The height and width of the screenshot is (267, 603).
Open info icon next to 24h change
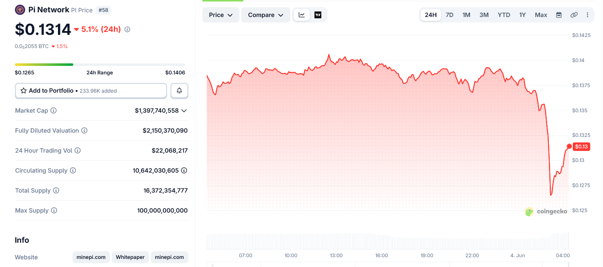(x=127, y=30)
